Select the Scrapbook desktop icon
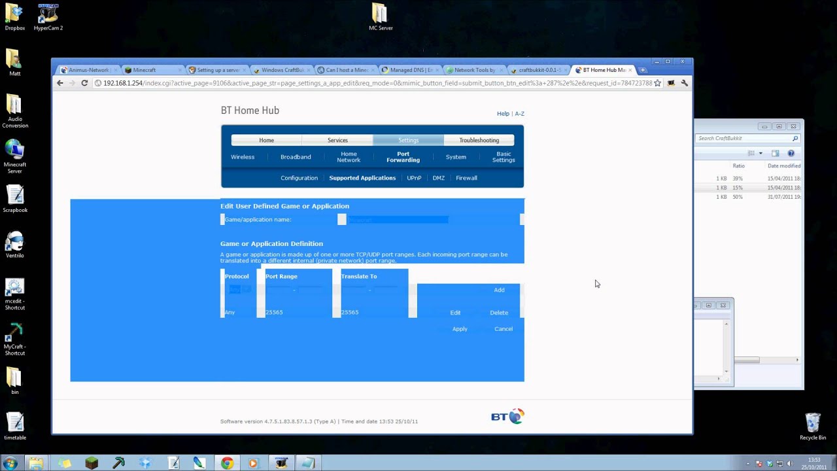Viewport: 837px width, 471px height. 14,200
